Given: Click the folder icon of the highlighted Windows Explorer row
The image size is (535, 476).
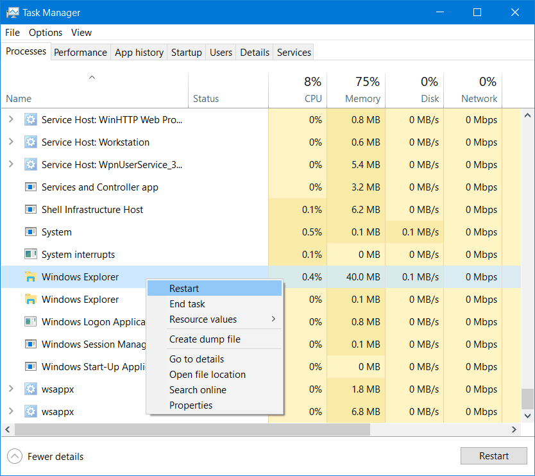Looking at the screenshot, I should coord(31,276).
